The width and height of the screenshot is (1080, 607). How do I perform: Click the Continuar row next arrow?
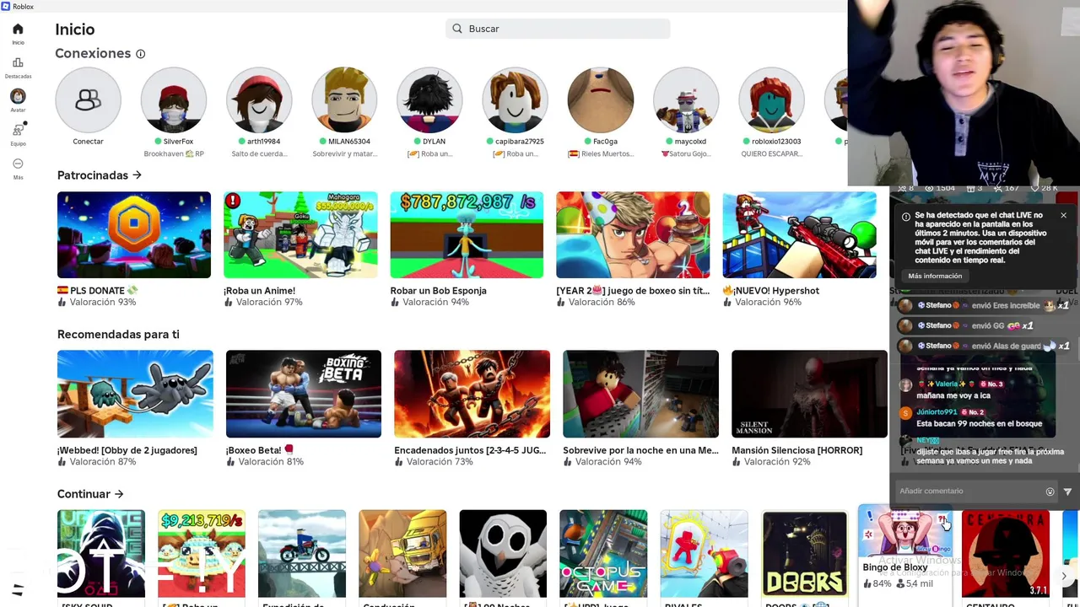(x=1064, y=577)
